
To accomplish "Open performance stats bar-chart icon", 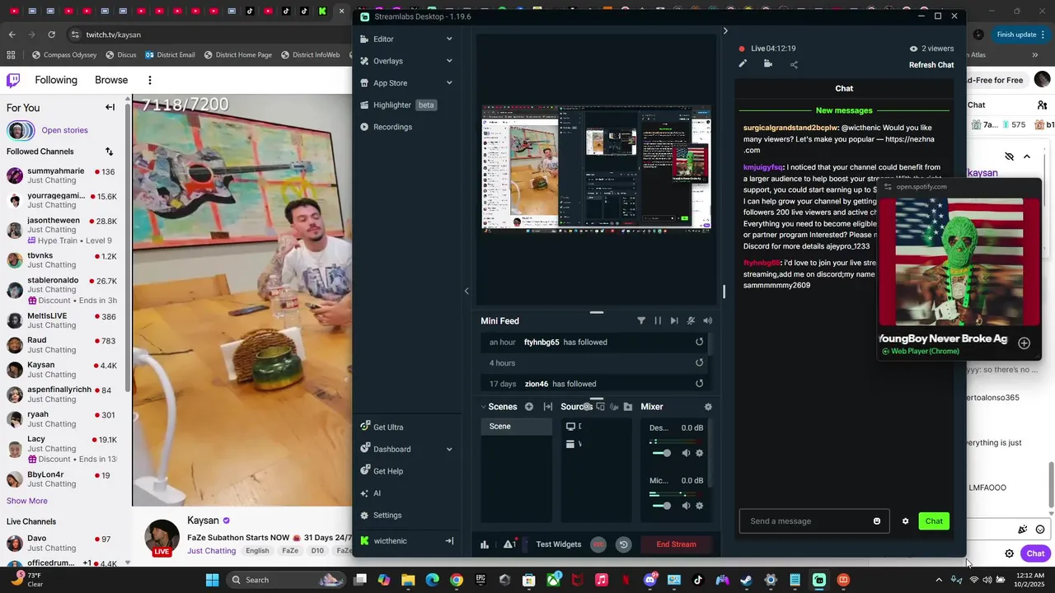I will pyautogui.click(x=485, y=544).
